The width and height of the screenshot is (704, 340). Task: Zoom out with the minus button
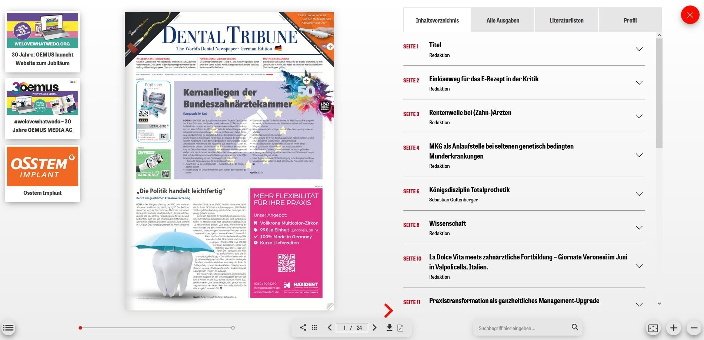coord(694,328)
